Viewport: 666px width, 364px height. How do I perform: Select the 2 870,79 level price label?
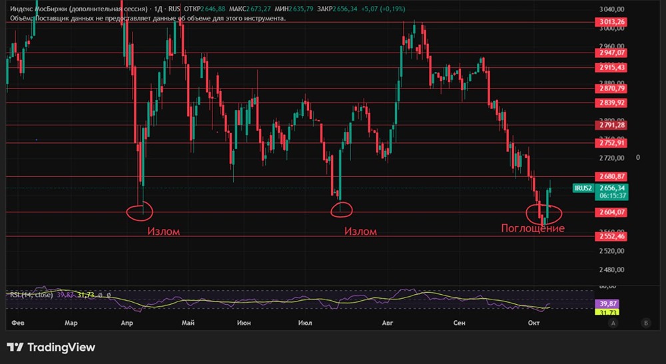(x=611, y=89)
